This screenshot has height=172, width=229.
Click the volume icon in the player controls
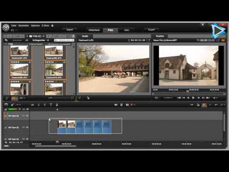pyautogui.click(x=215, y=98)
